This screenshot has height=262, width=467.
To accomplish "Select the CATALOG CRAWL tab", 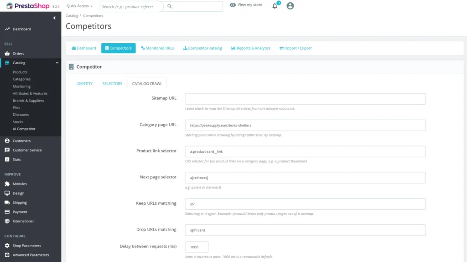I will tap(147, 84).
